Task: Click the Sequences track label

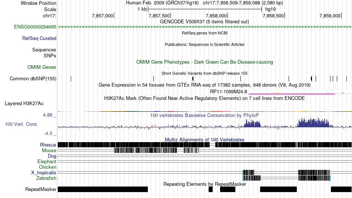Action: point(44,50)
